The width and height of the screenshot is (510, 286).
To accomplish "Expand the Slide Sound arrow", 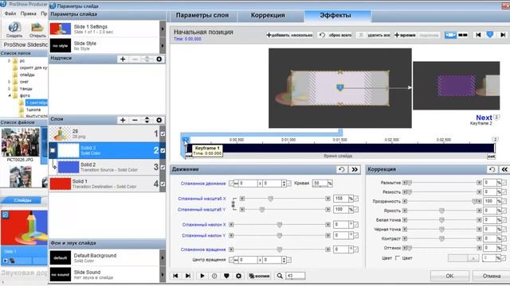I will (x=163, y=274).
